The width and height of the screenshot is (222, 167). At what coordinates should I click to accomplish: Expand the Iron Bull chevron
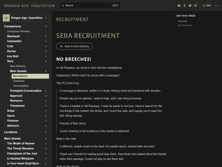(x=46, y=56)
